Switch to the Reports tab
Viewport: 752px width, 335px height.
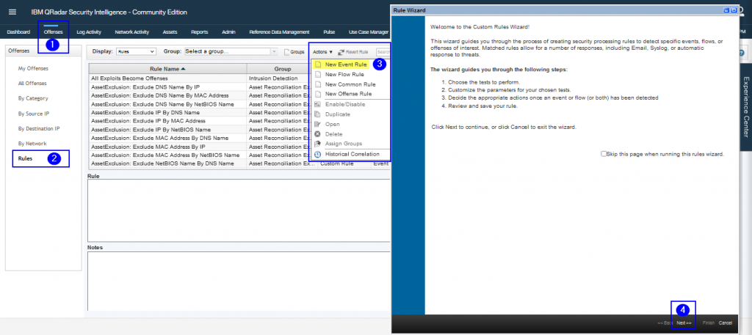point(200,32)
